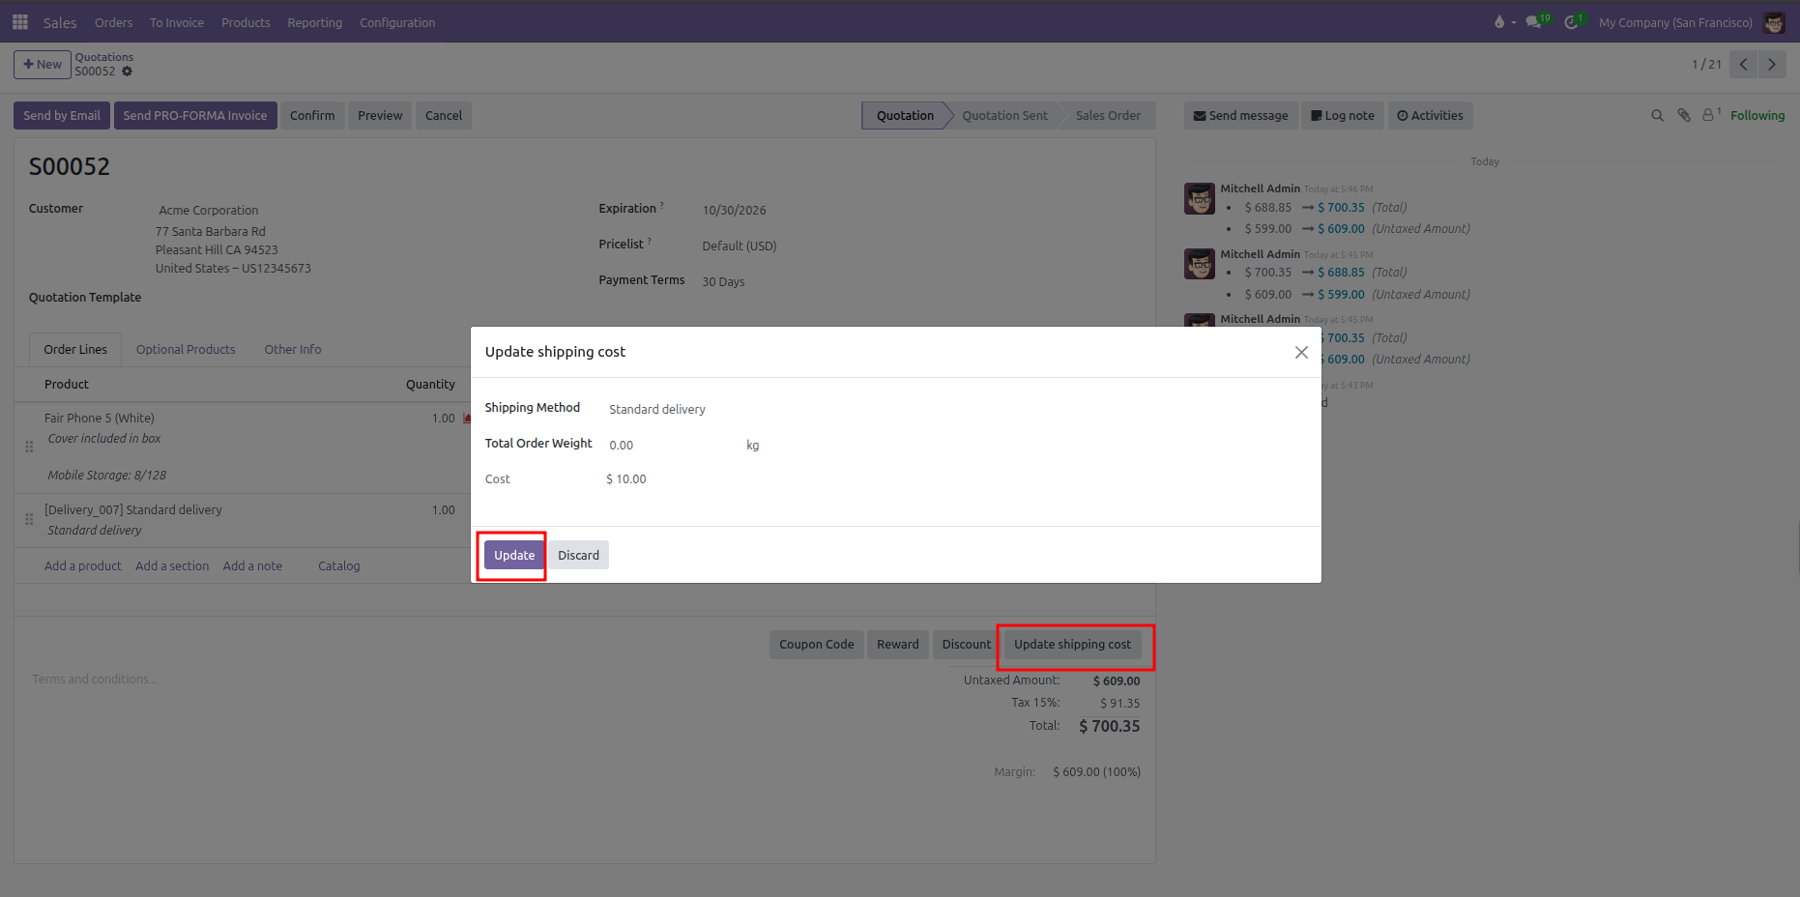The width and height of the screenshot is (1800, 897).
Task: Open the conversations chat icon
Action: [x=1533, y=22]
